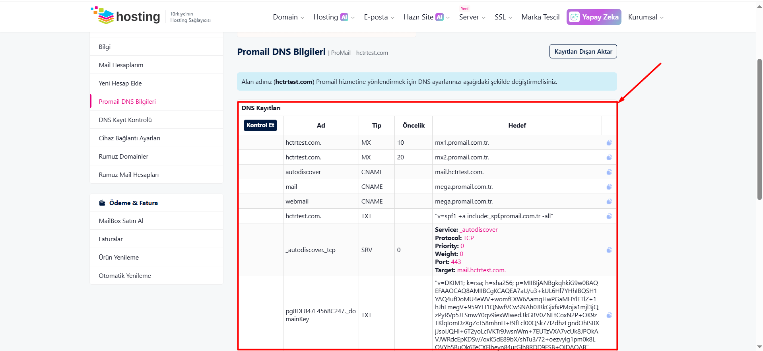
Task: Click the Yapay Zeka AI icon
Action: click(574, 17)
